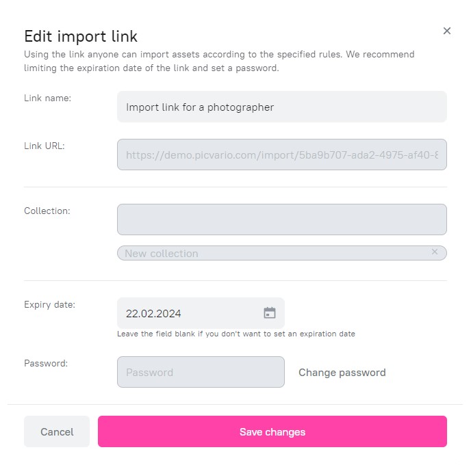Click the Edit import link heading
This screenshot has width=471, height=467.
tap(81, 37)
